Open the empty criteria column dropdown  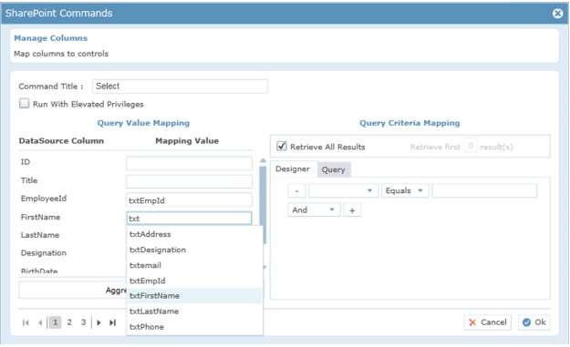343,190
